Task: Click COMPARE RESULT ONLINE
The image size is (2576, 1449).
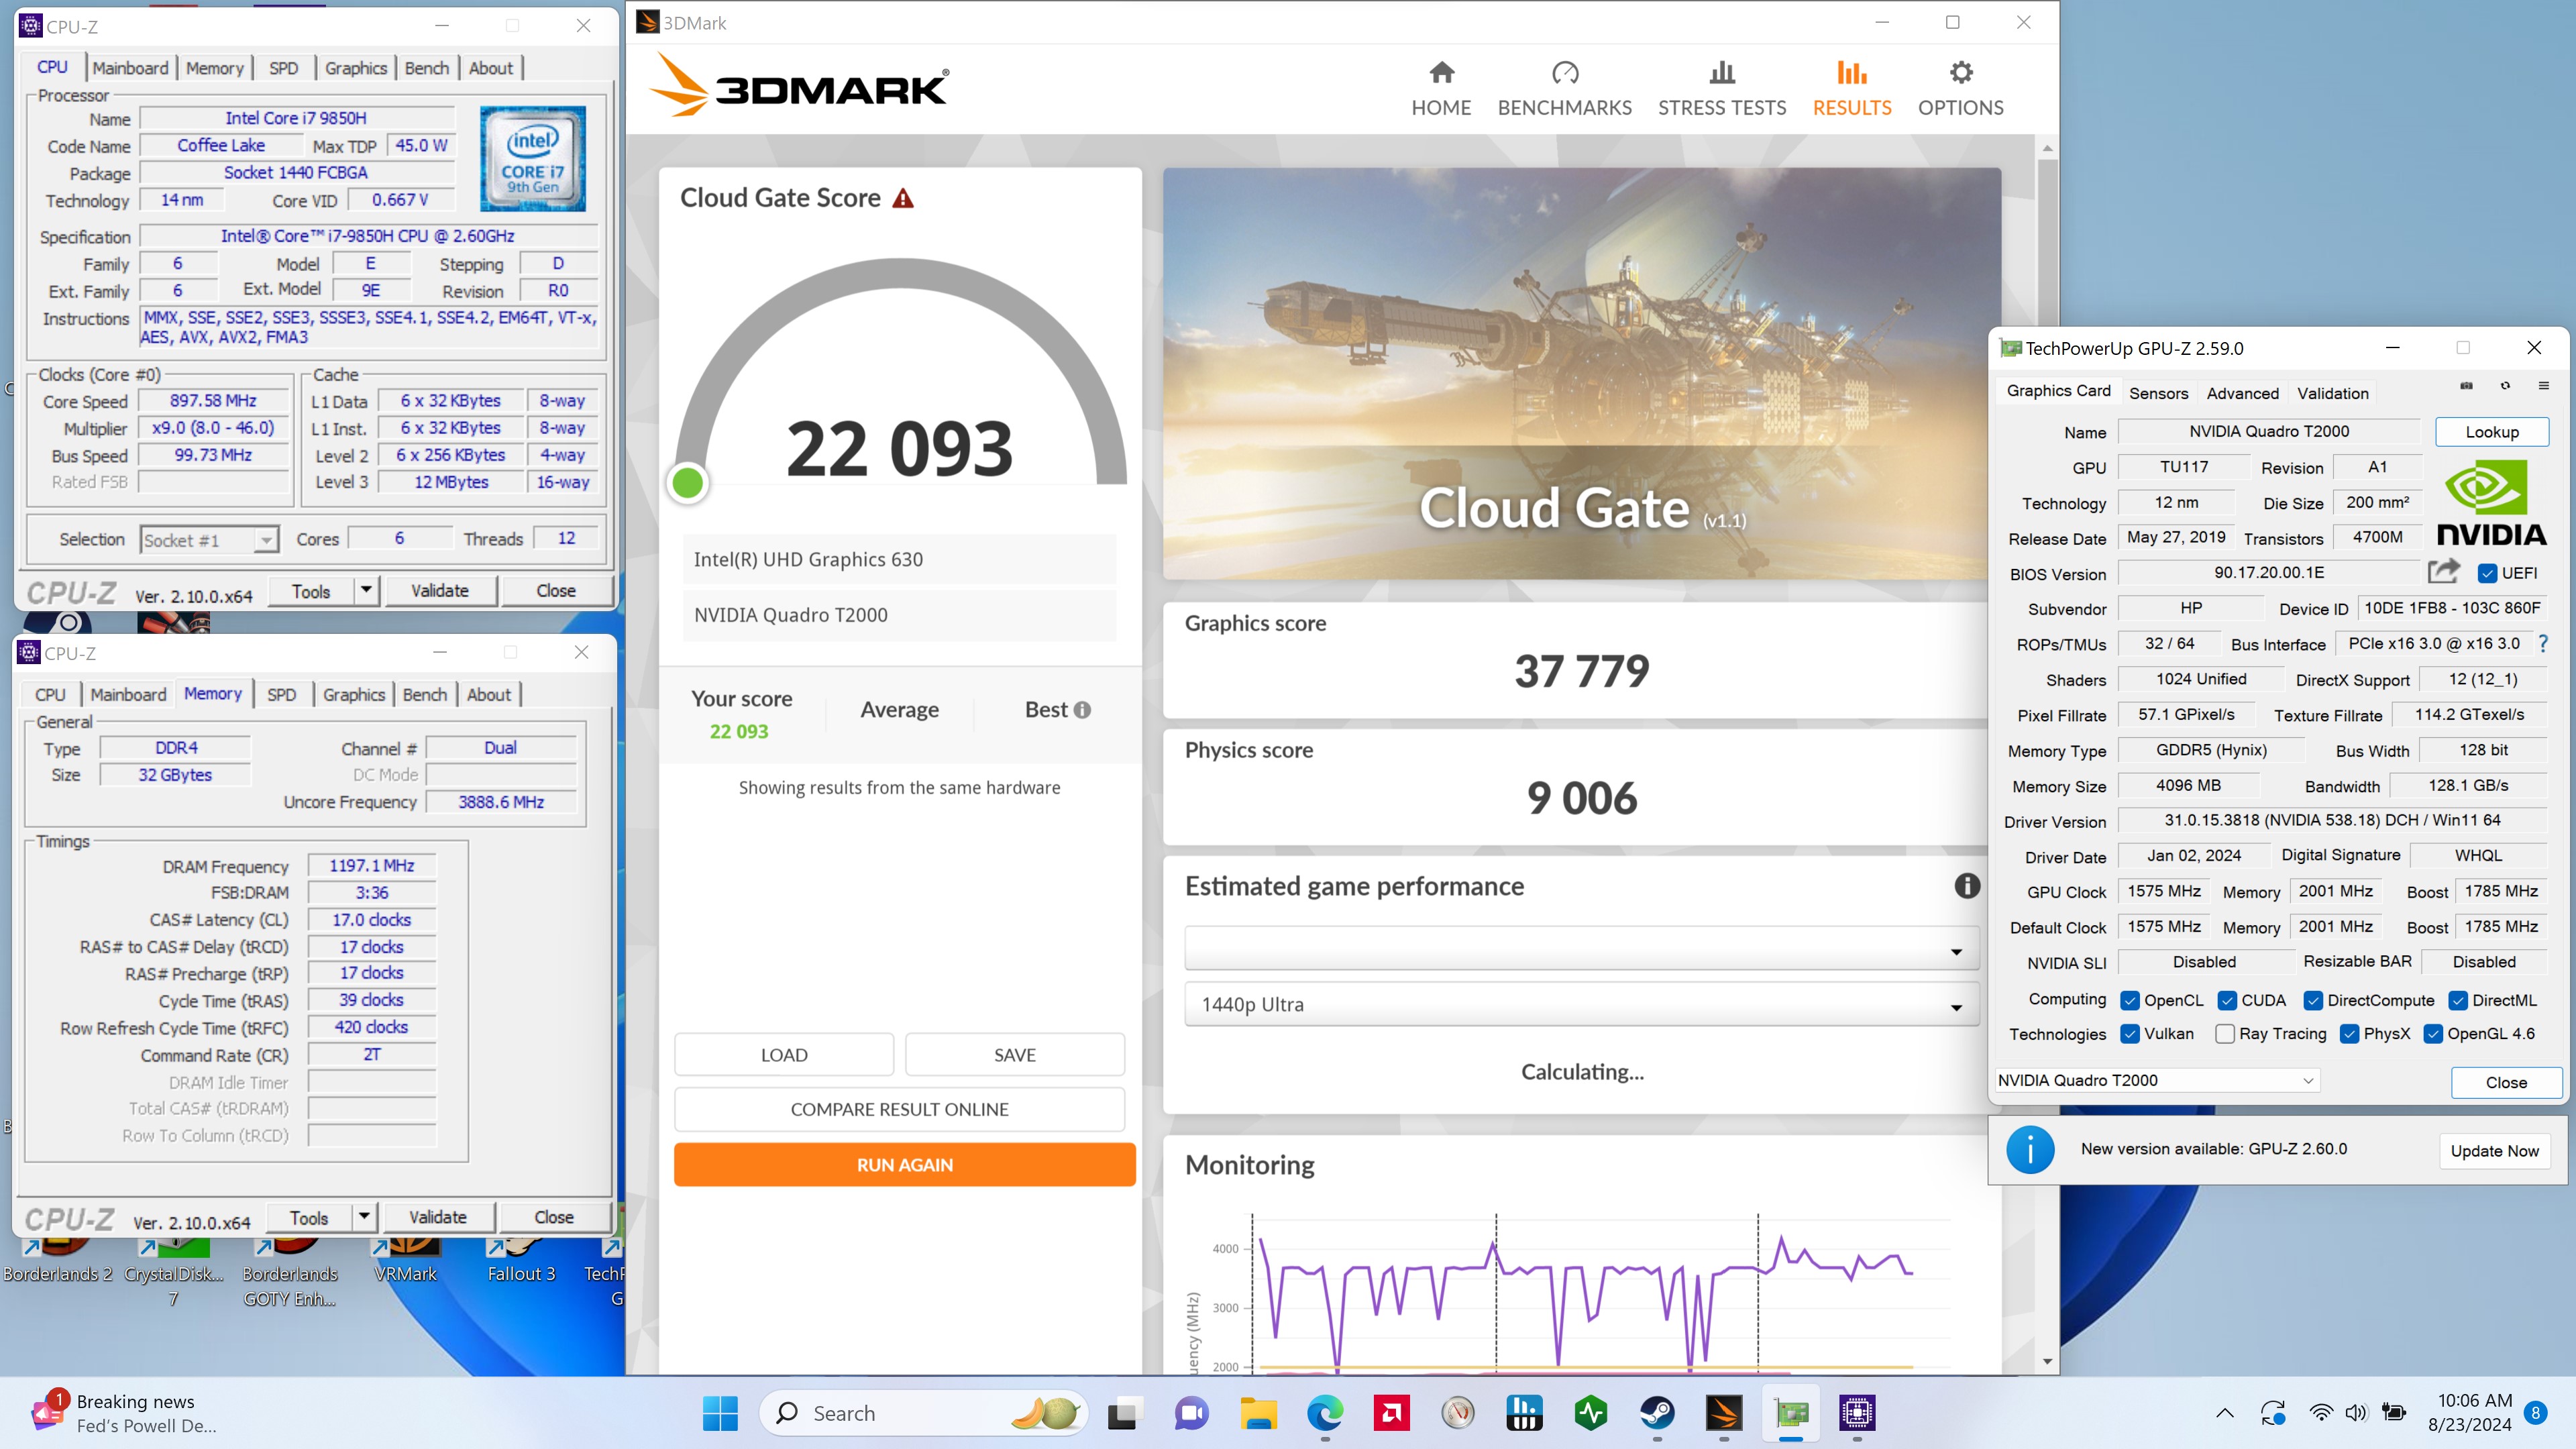Action: [899, 1109]
